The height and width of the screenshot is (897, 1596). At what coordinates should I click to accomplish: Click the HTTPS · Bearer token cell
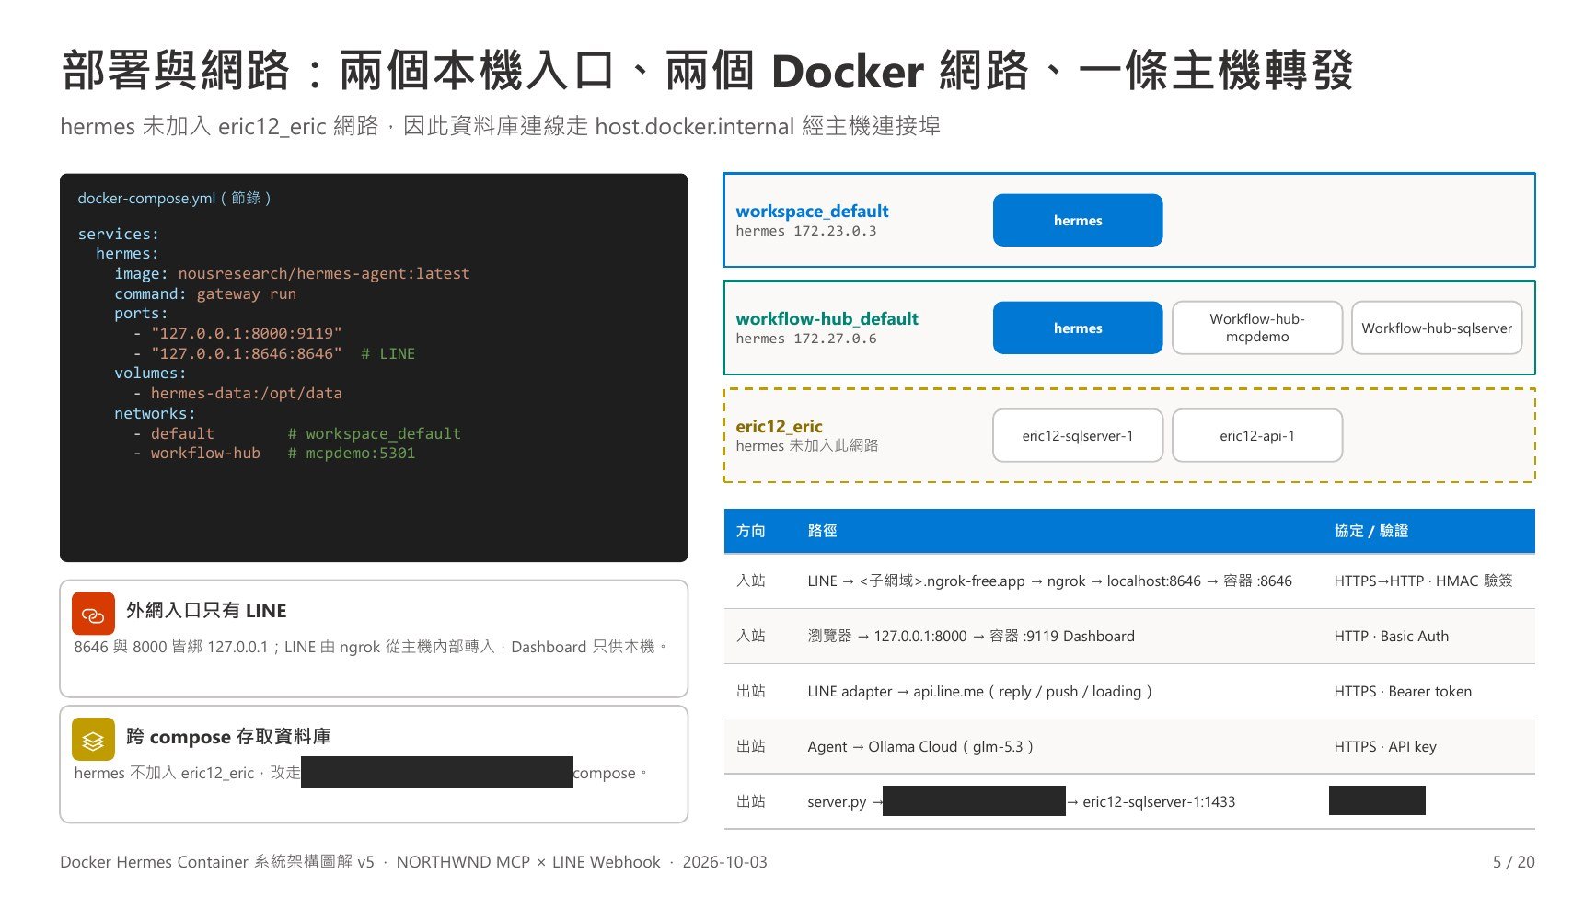(1403, 691)
